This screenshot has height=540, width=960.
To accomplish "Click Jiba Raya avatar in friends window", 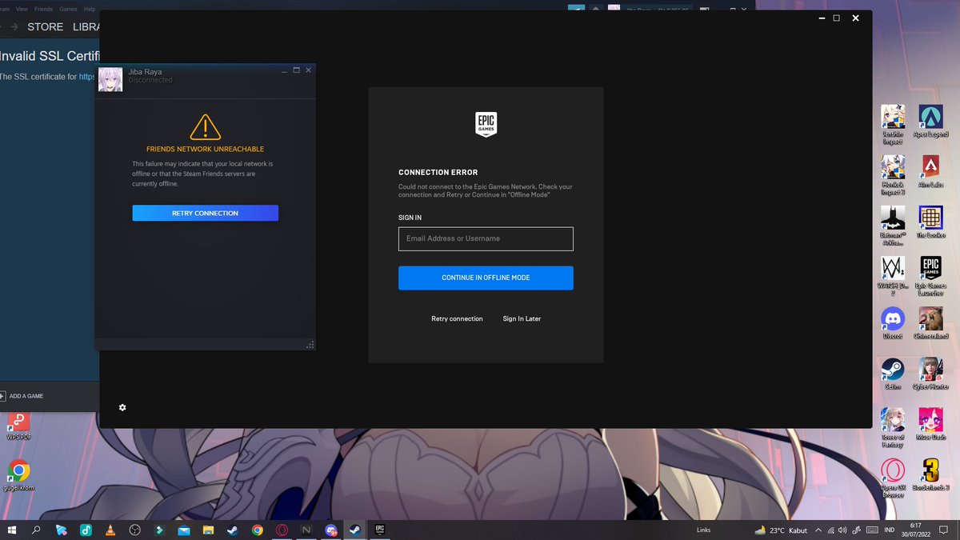I will click(x=110, y=80).
